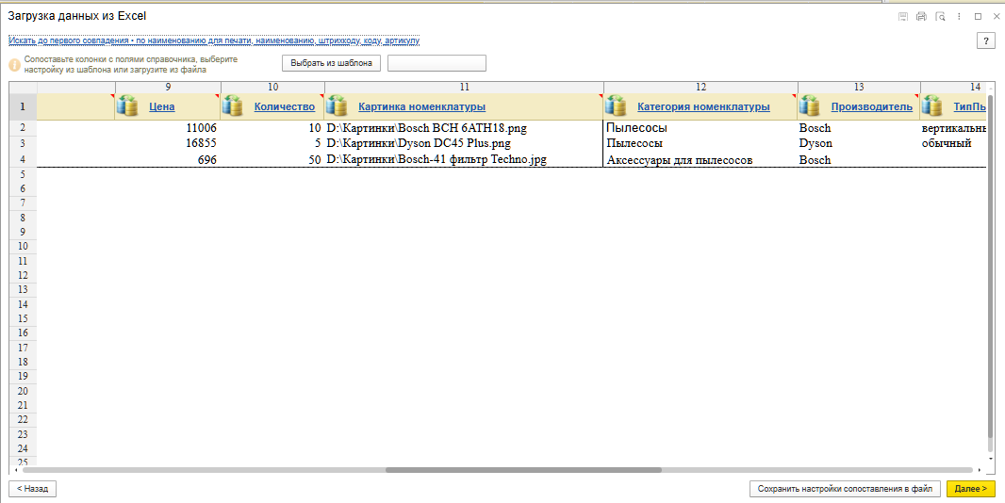Open the Категория номенклатуры column link
The width and height of the screenshot is (1005, 503).
click(703, 107)
